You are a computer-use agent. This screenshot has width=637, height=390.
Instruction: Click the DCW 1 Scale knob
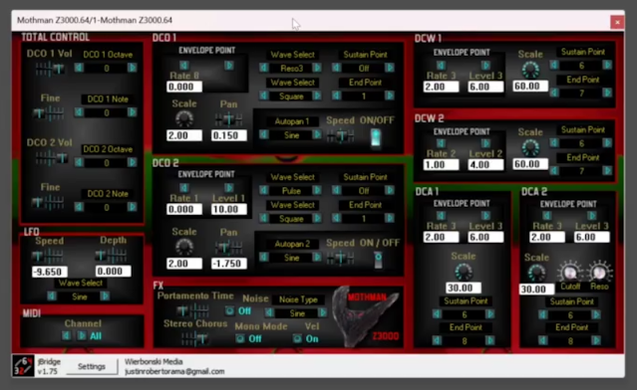[530, 70]
